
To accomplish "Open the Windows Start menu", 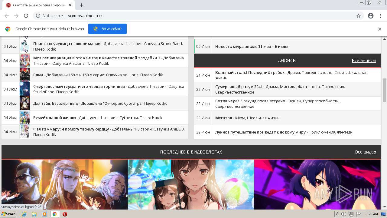I will point(8,214).
